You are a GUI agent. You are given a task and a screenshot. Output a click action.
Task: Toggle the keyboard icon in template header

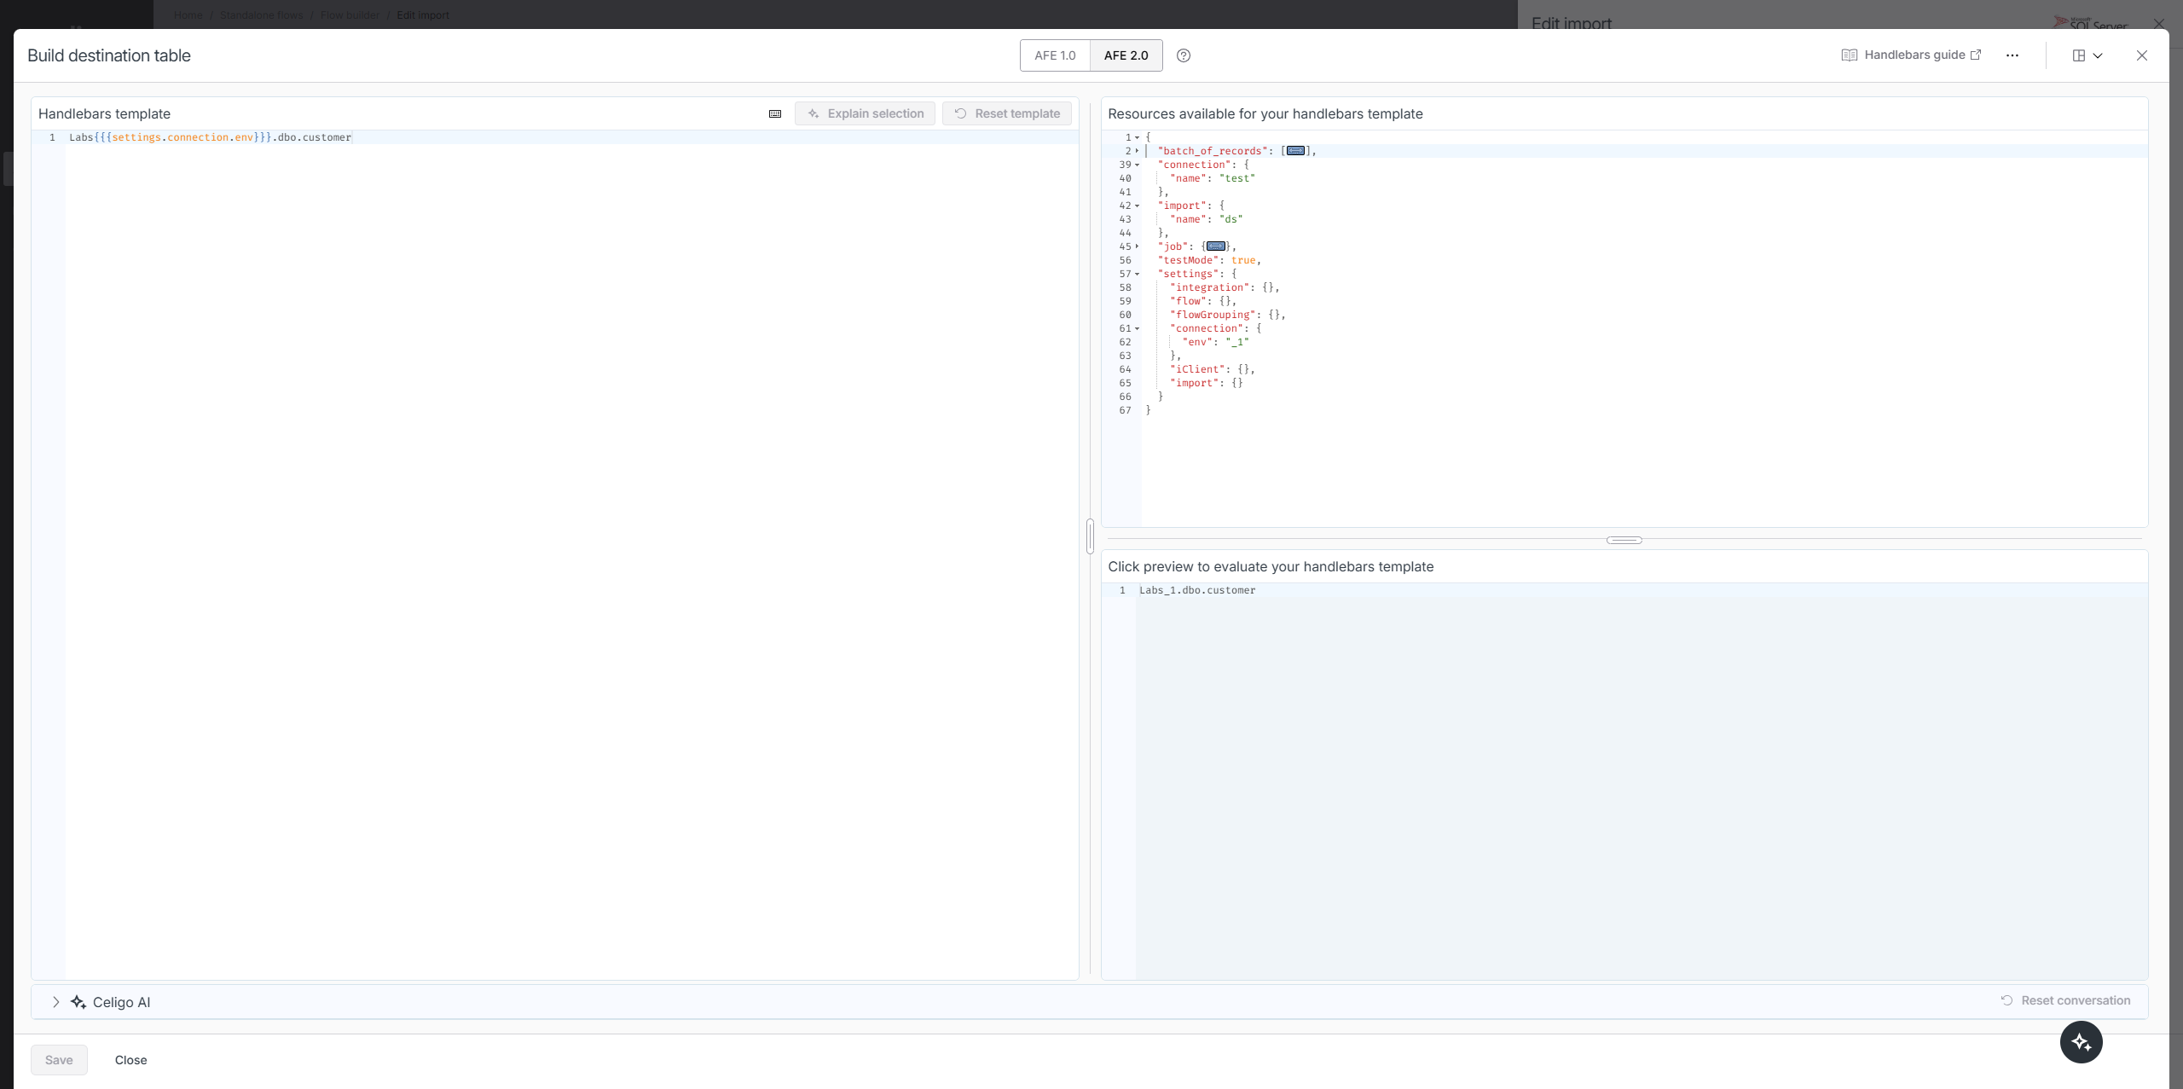(x=775, y=113)
